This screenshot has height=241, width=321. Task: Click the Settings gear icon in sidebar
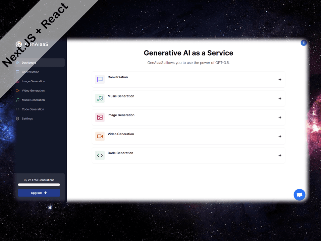[x=18, y=118]
